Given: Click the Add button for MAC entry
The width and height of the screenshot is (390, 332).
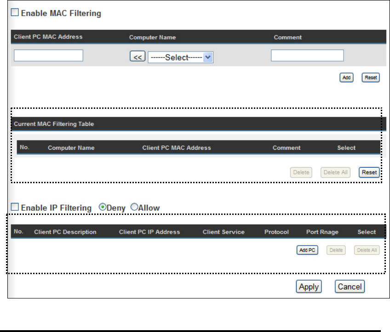Looking at the screenshot, I should [346, 78].
